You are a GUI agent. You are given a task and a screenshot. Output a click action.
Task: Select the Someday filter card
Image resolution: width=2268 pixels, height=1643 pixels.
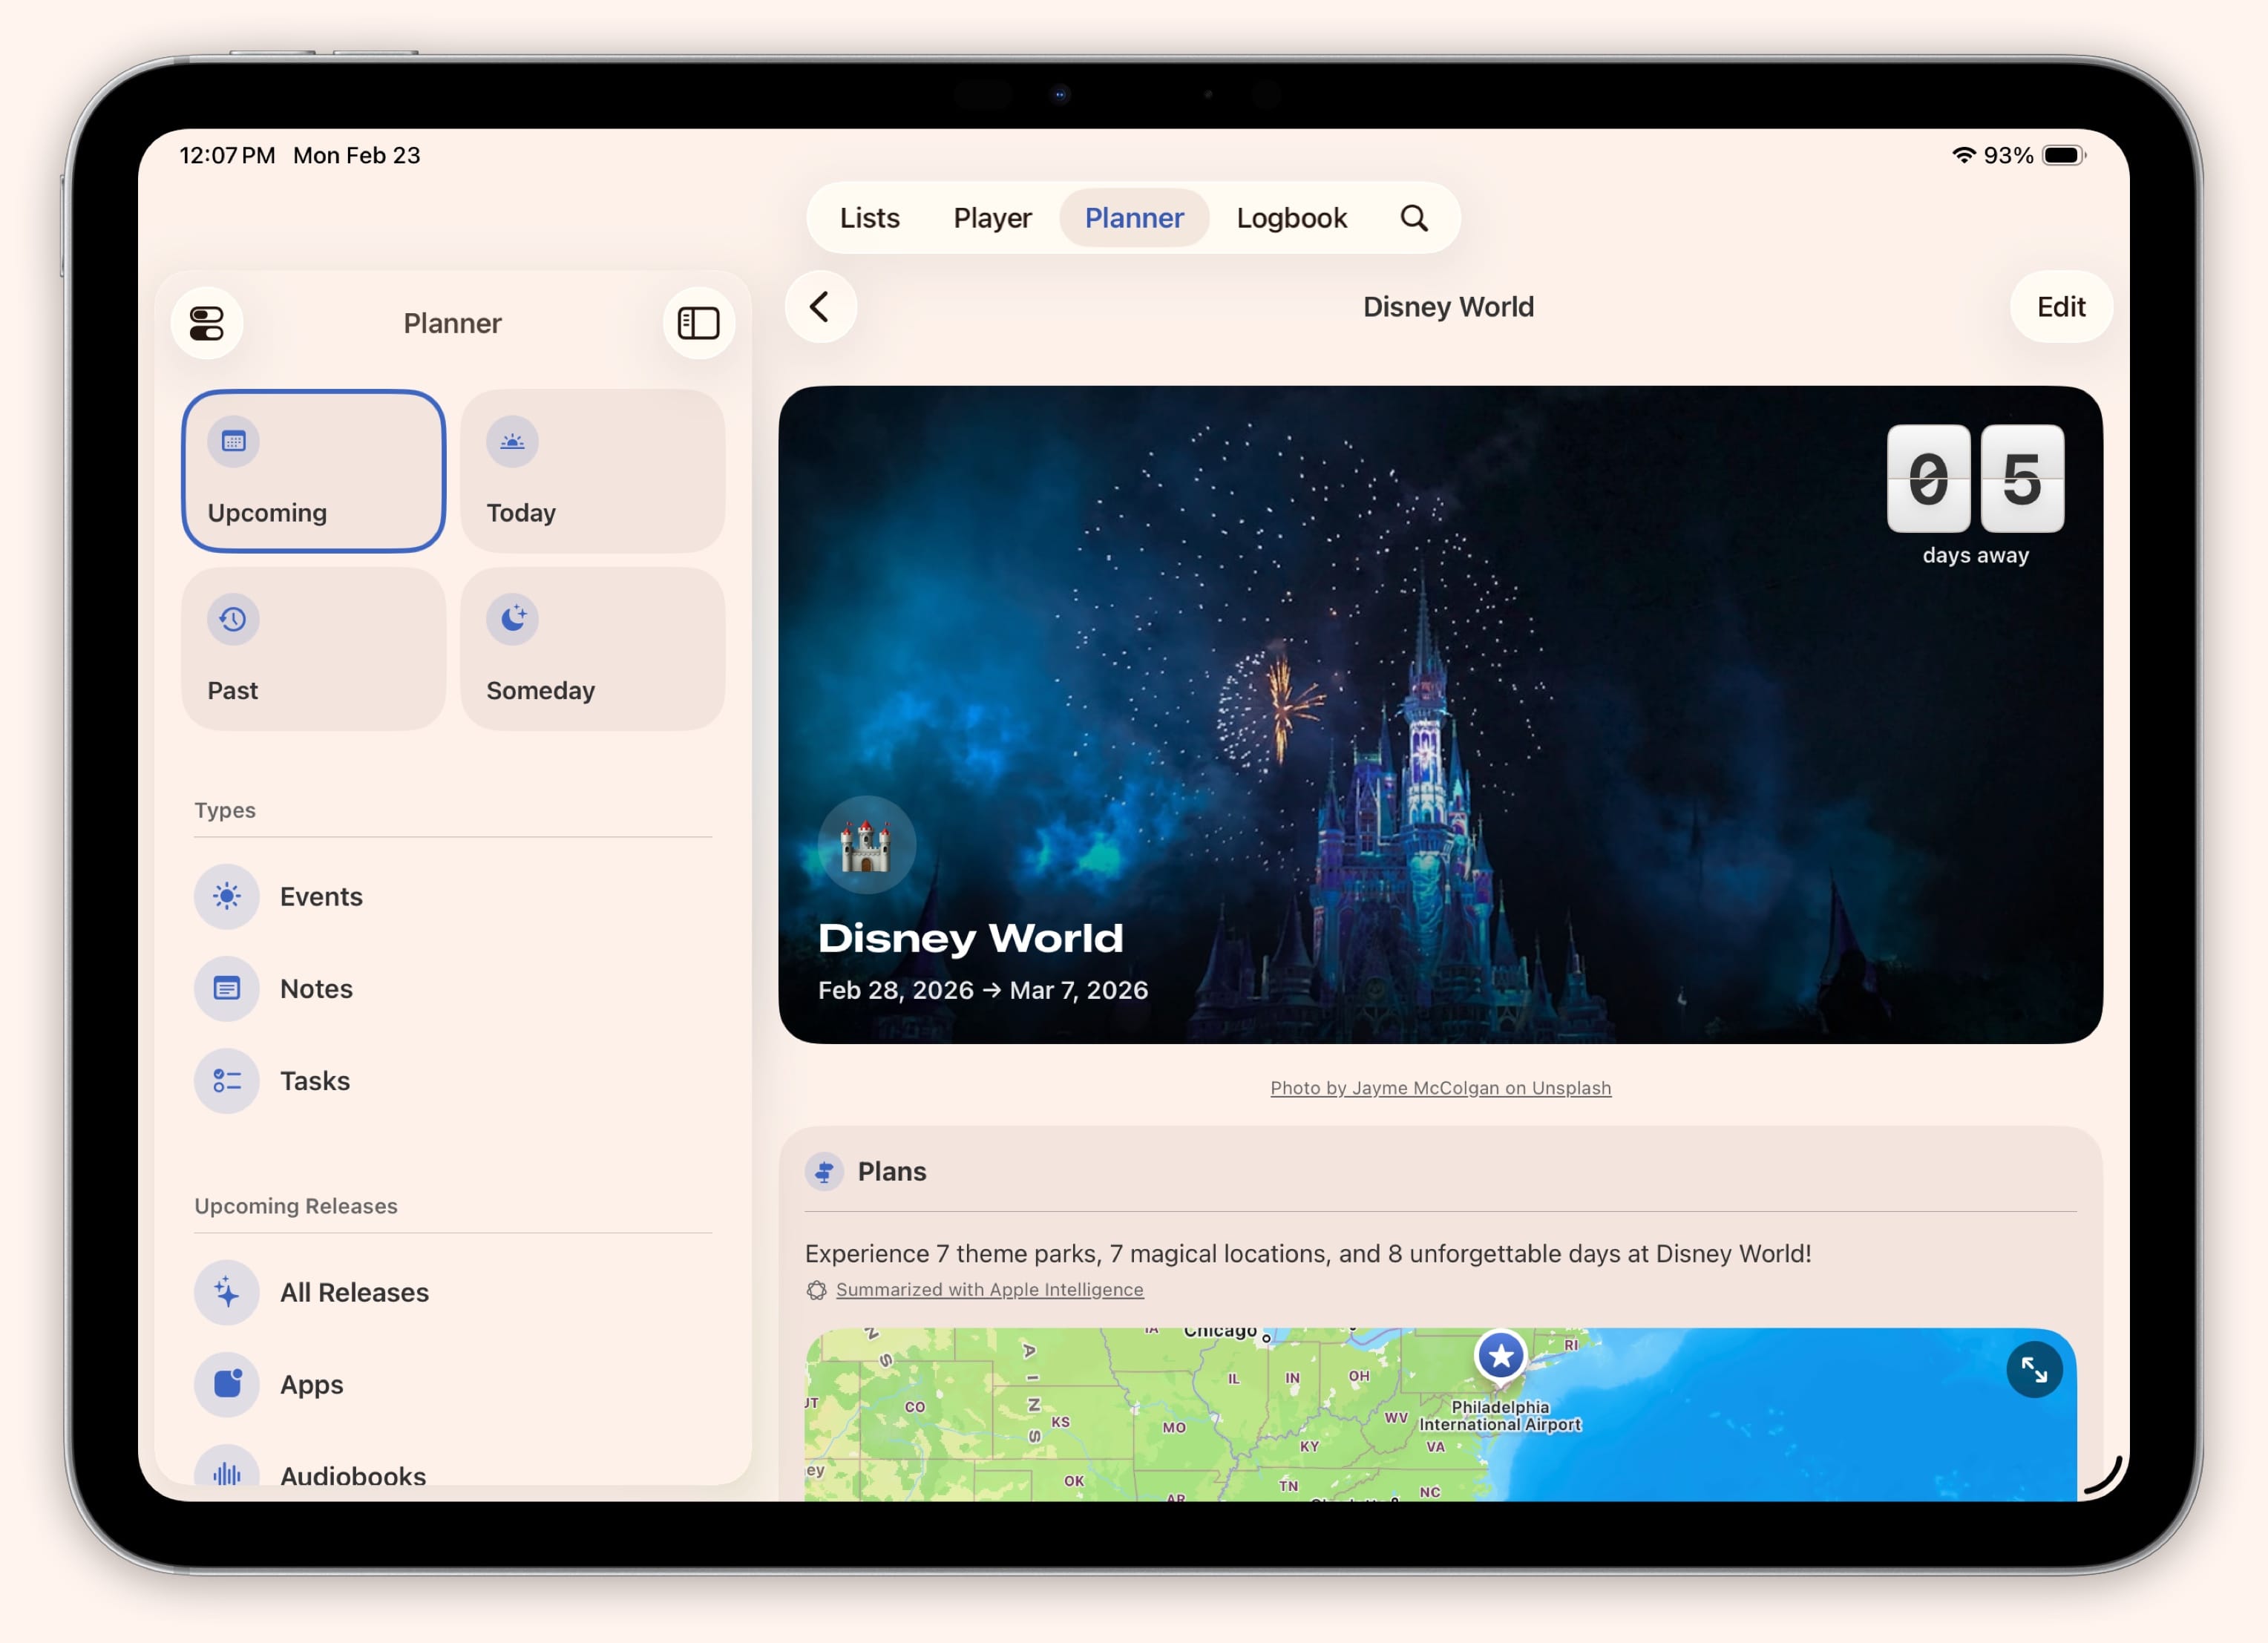tap(592, 649)
